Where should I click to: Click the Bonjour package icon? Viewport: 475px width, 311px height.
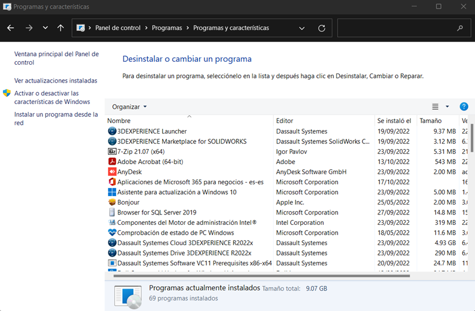click(x=112, y=202)
